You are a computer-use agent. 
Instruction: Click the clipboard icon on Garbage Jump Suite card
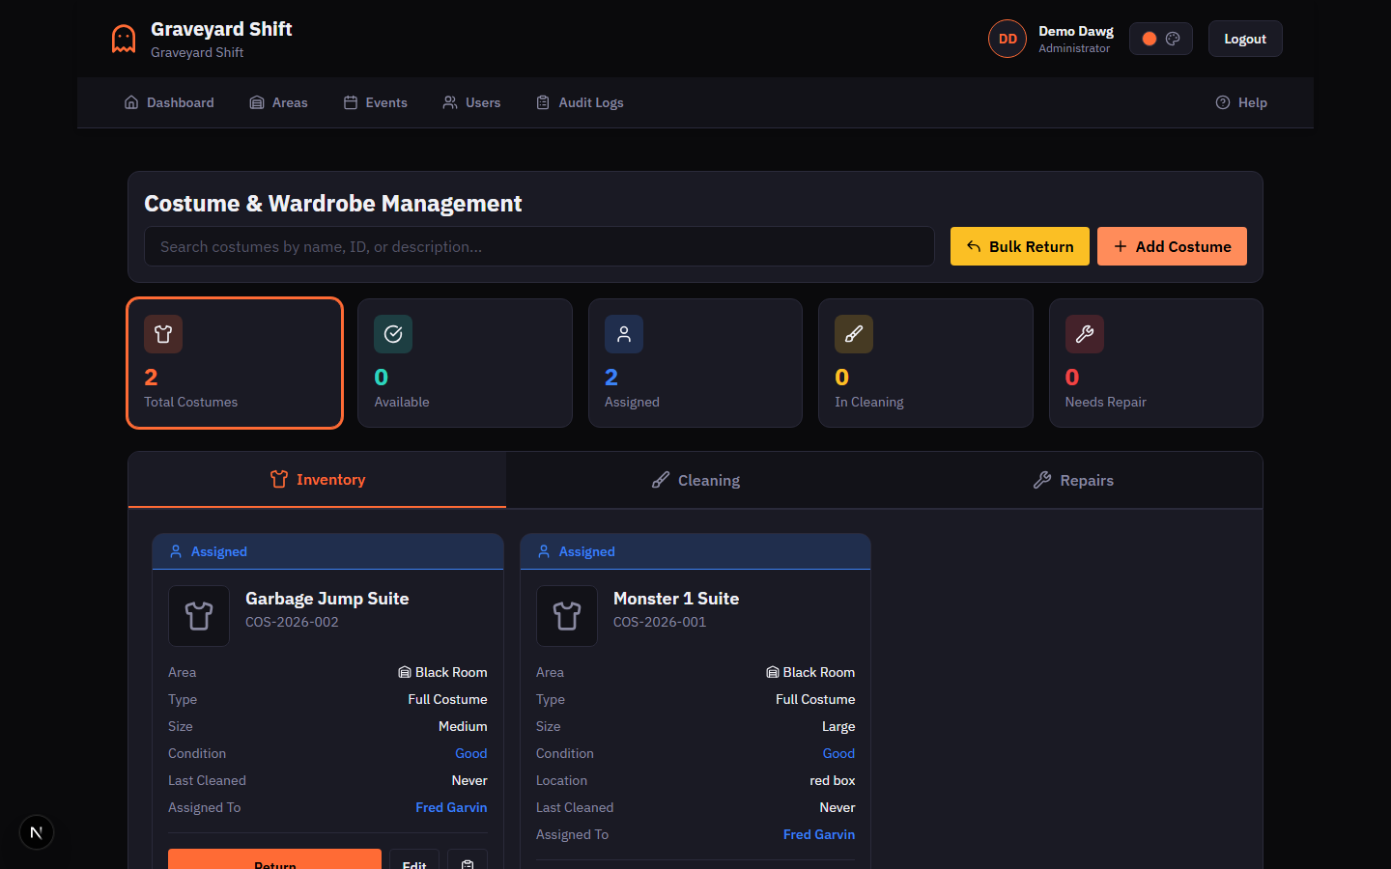pos(468,861)
